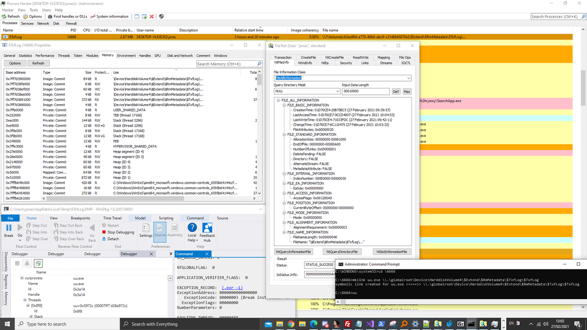Collapse Threads node in Debugger pane
The image size is (587, 330).
[x=25, y=300]
